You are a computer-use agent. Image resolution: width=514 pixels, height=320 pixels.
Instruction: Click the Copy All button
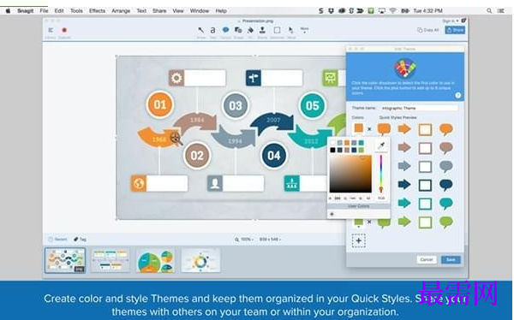(427, 30)
